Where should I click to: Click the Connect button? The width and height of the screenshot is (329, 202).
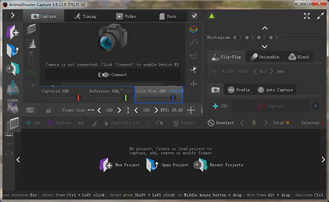click(x=112, y=75)
